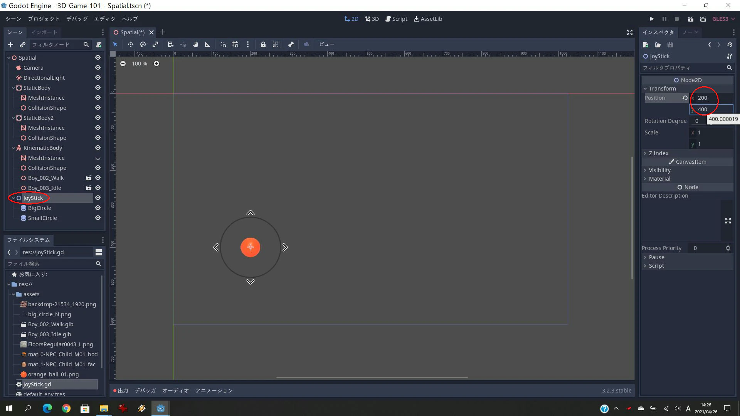
Task: Instance a child scene with link icon
Action: tap(23, 45)
